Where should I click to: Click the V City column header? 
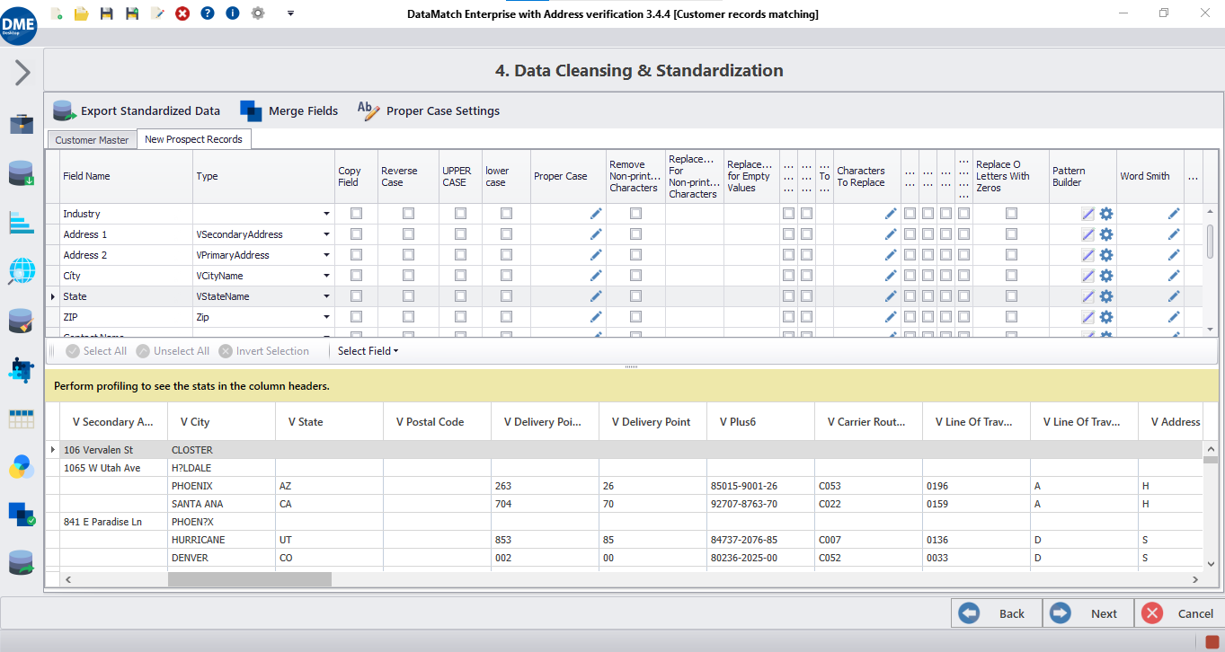221,421
